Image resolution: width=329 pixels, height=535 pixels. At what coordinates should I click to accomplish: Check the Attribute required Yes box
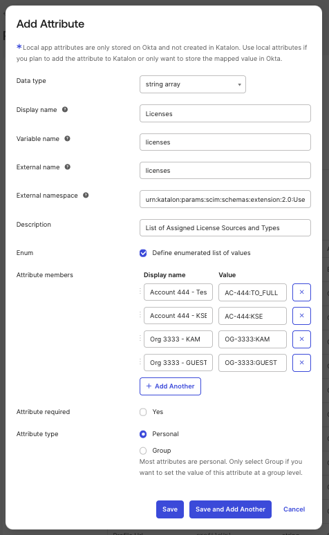(143, 412)
